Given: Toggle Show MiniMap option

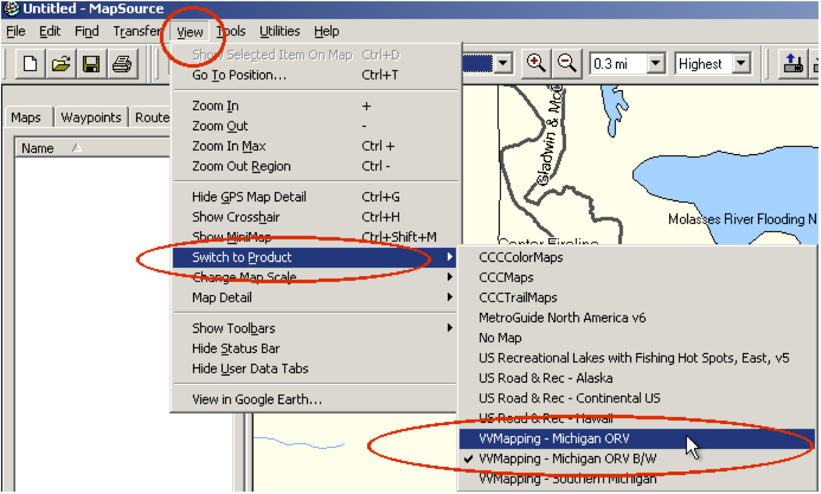Looking at the screenshot, I should pos(314,236).
